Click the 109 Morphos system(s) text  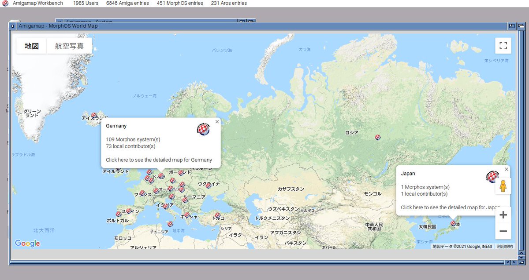(x=133, y=139)
